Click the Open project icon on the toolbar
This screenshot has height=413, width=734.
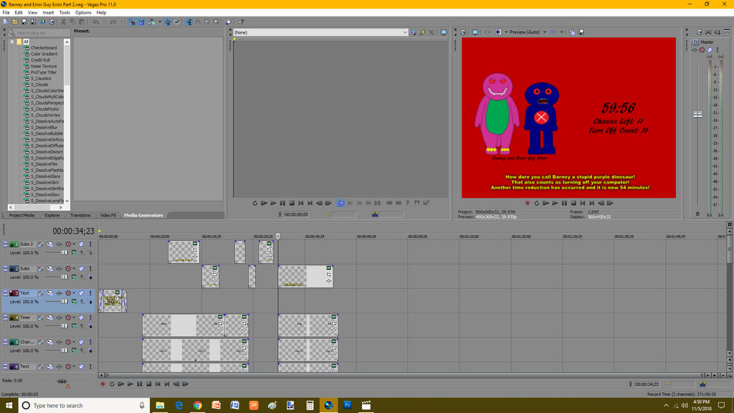coord(15,22)
